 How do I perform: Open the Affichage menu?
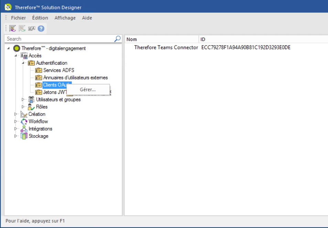(65, 18)
